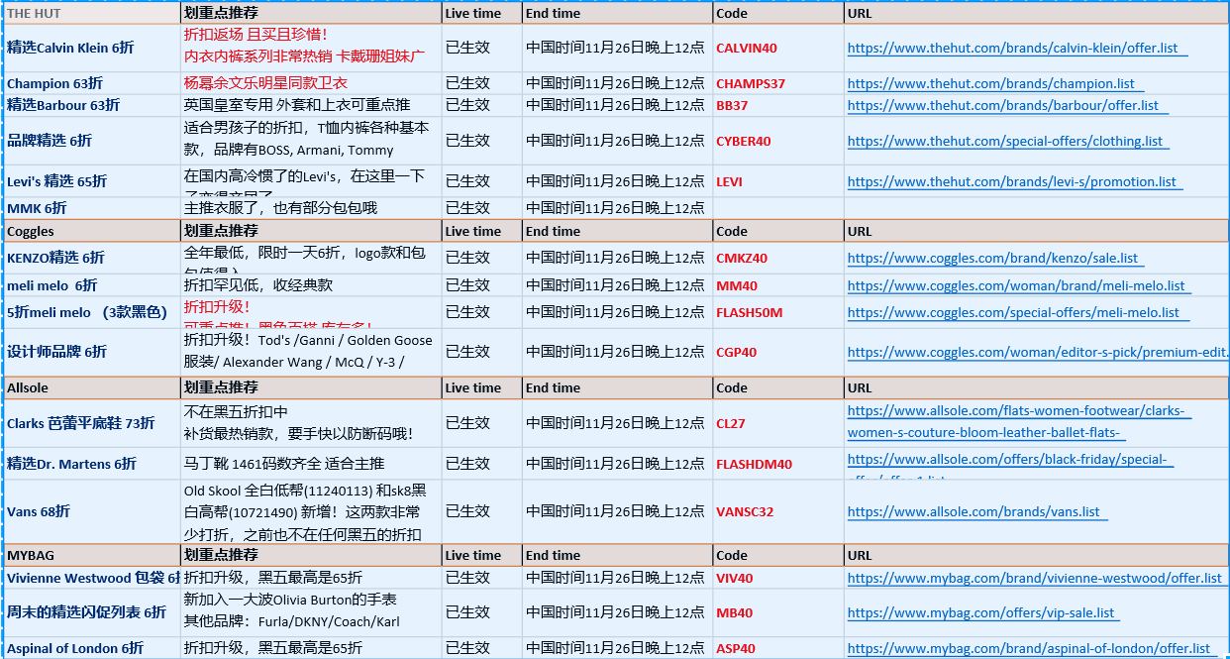Click the Allsole section header cell
Image resolution: width=1230 pixels, height=659 pixels.
click(x=92, y=387)
